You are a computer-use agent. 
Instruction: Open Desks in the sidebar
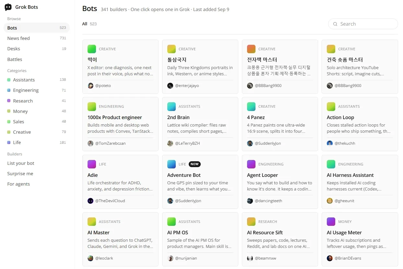click(x=37, y=49)
